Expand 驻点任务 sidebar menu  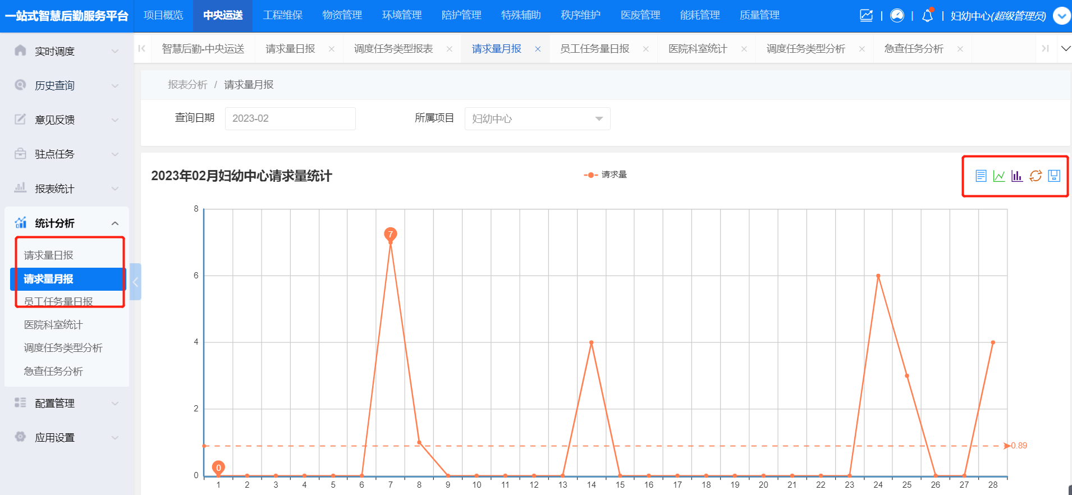115,154
